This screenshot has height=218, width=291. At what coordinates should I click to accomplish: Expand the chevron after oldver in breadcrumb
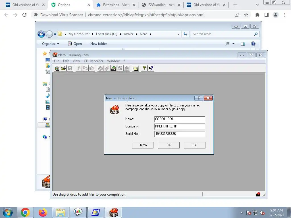click(x=137, y=34)
